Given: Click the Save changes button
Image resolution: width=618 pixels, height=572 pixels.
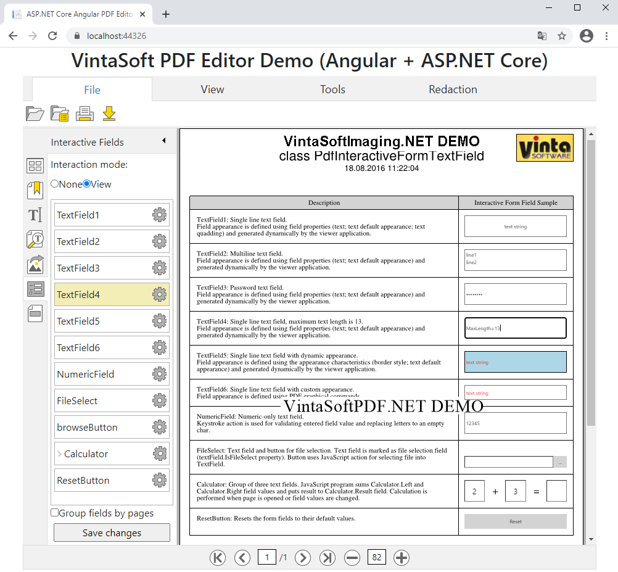Looking at the screenshot, I should point(111,532).
